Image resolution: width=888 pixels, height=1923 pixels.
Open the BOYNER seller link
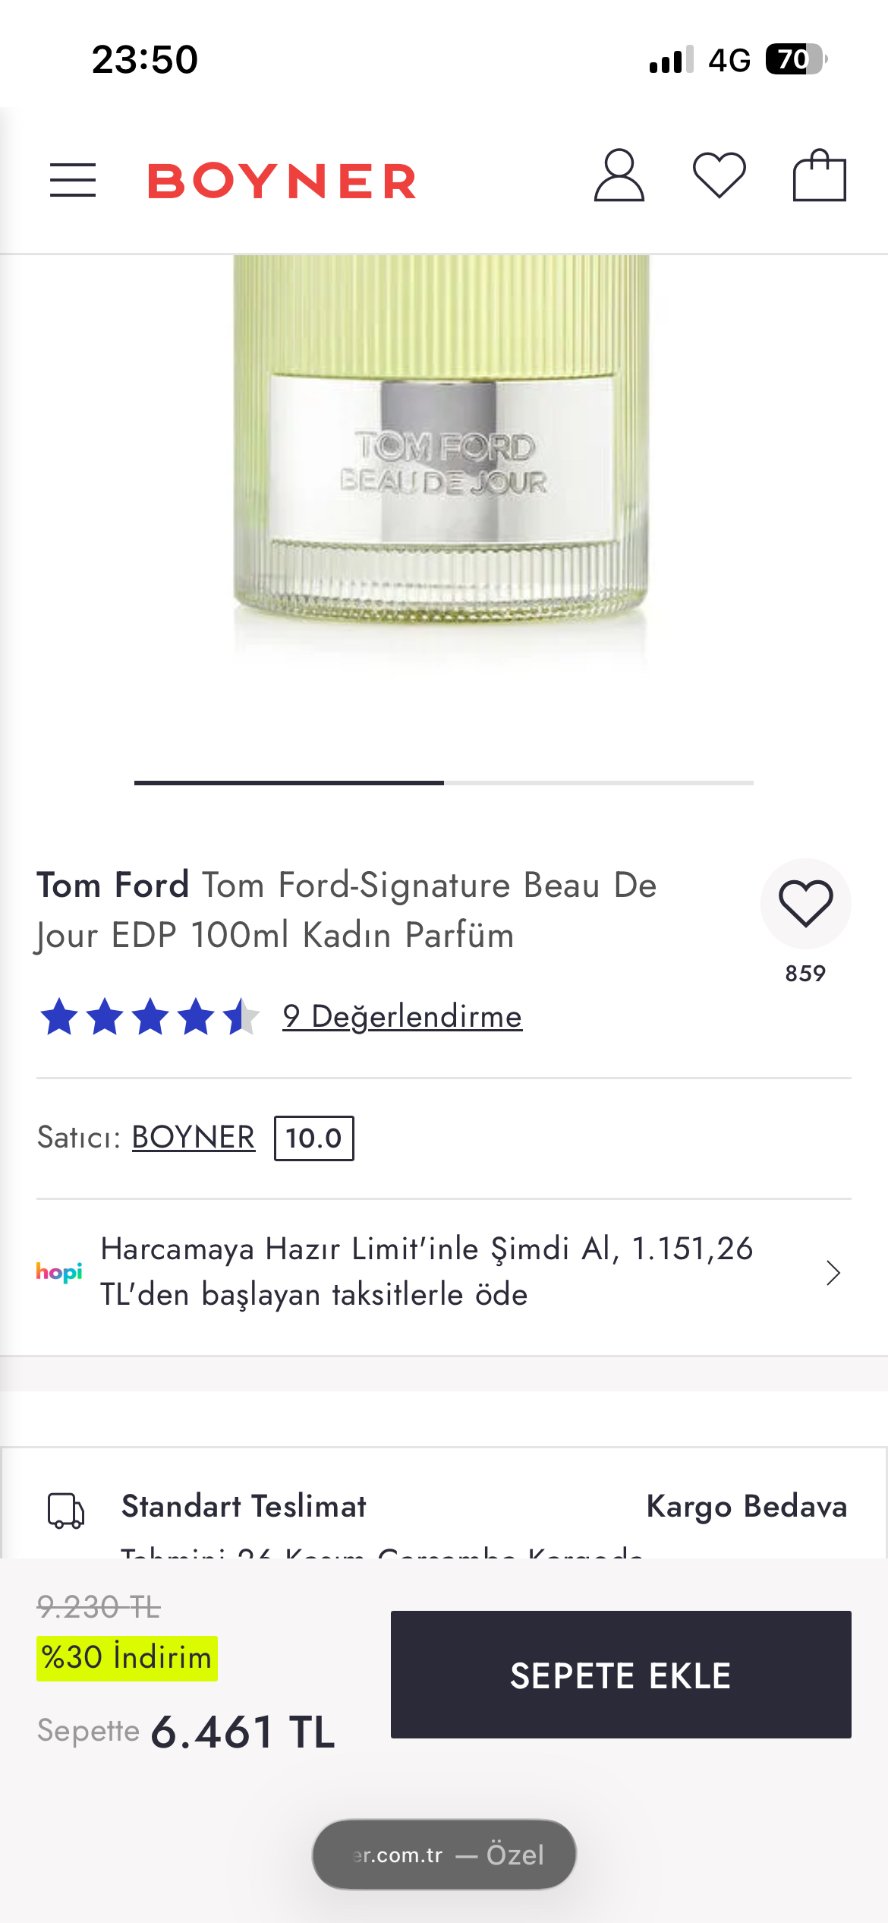pos(194,1138)
